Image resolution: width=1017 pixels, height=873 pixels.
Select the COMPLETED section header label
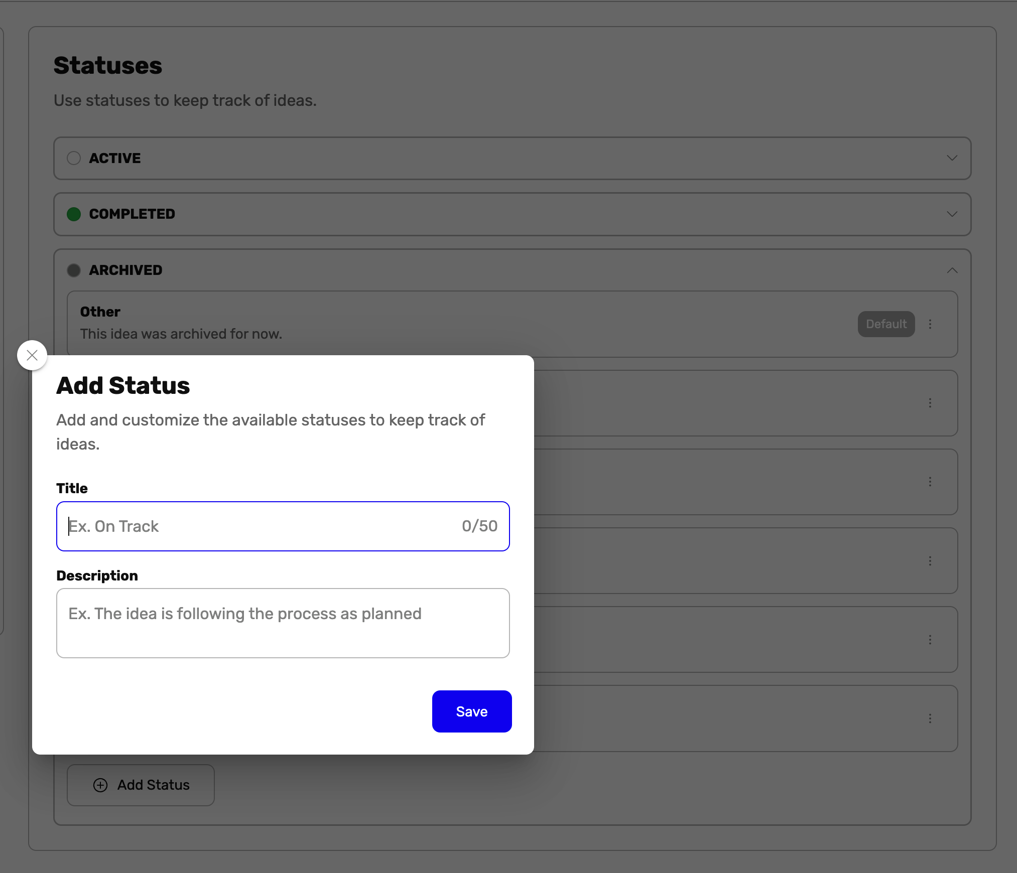(132, 214)
